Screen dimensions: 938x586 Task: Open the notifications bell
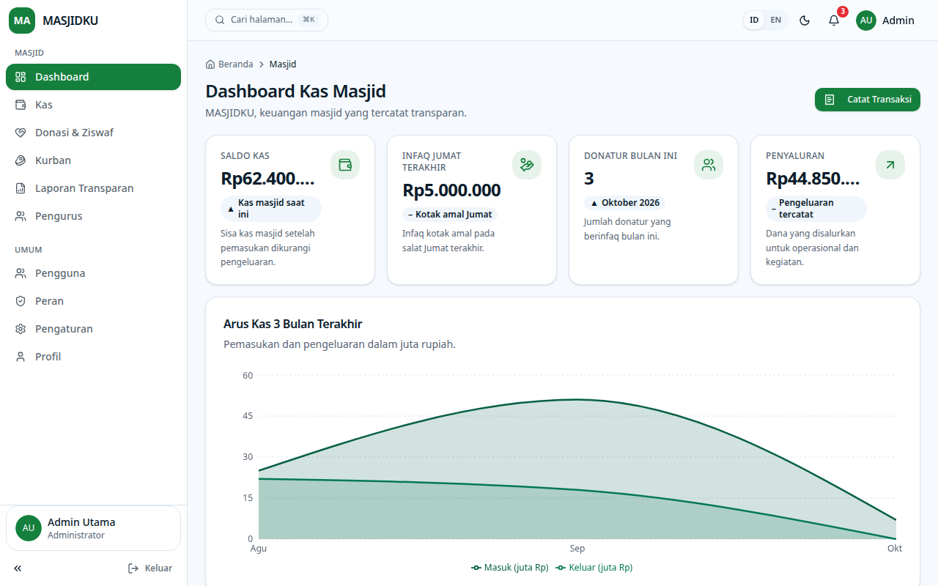[x=834, y=21]
